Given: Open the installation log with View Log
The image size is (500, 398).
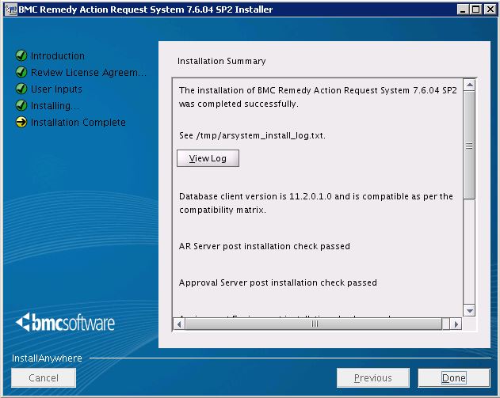Looking at the screenshot, I should (x=208, y=158).
